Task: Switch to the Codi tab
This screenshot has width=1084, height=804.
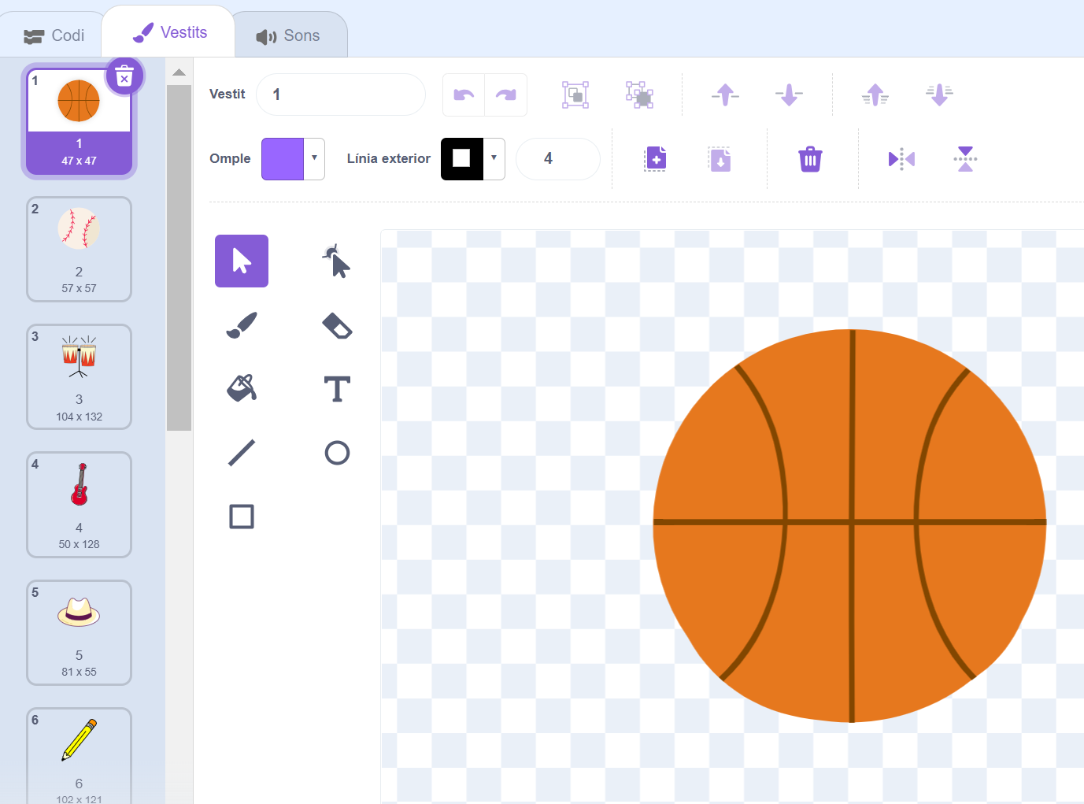Action: 54,35
